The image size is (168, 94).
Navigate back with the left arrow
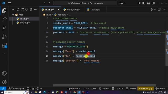[44, 3]
